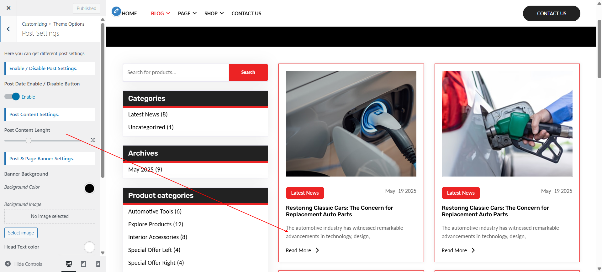
Task: Click the preview page scrollbar down arrow
Action: point(599,269)
